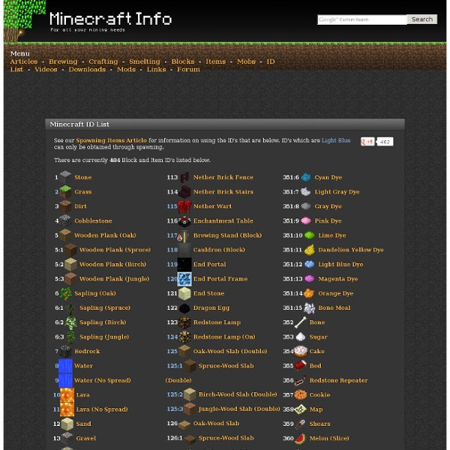The image size is (450, 450).
Task: Click the Shears item icon
Action: coord(301,424)
